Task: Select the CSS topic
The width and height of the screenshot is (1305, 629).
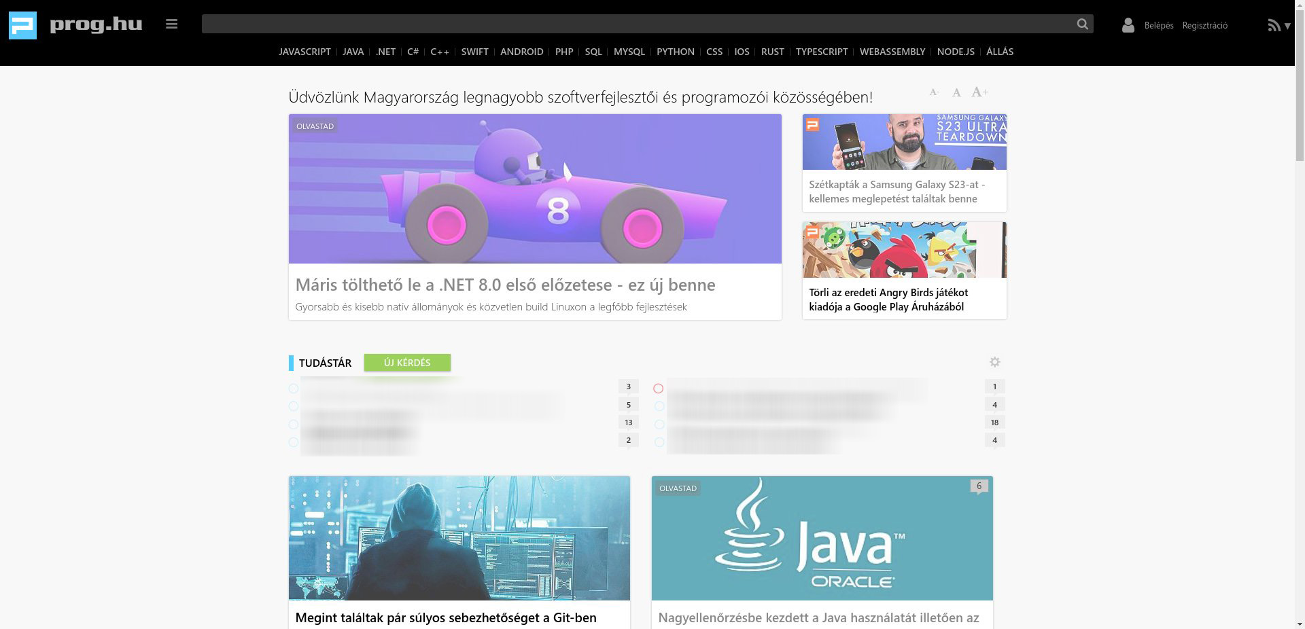Action: pyautogui.click(x=714, y=52)
